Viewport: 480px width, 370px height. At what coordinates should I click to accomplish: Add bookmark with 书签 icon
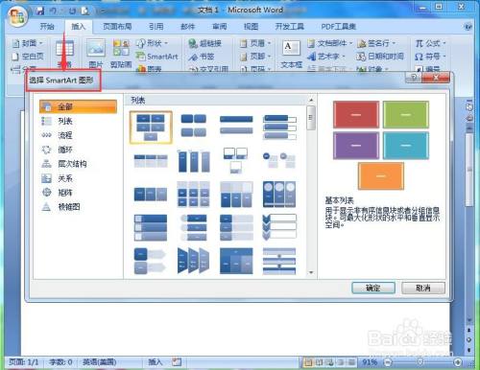tap(202, 57)
